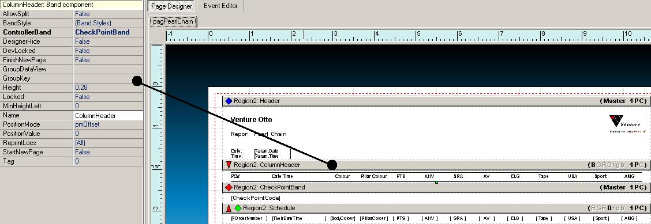Select the small green handle below AHV

(436, 182)
